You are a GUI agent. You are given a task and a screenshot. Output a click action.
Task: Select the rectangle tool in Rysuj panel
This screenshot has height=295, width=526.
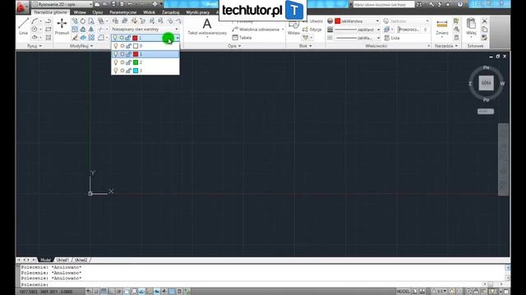click(x=48, y=29)
